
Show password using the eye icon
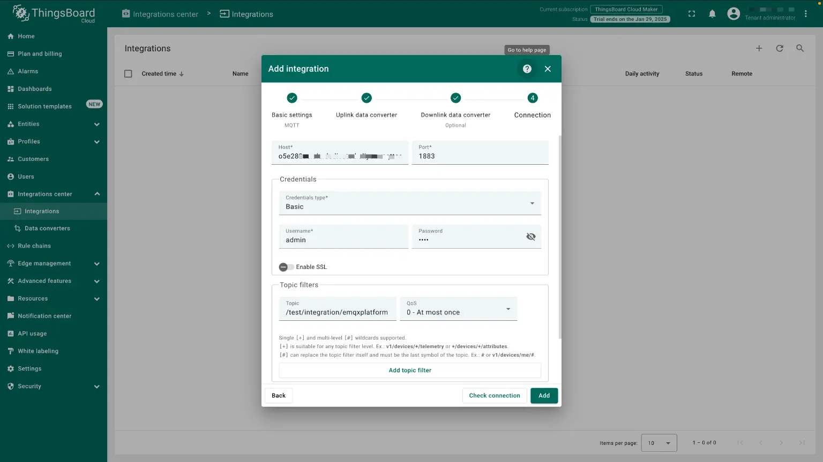[x=530, y=237]
